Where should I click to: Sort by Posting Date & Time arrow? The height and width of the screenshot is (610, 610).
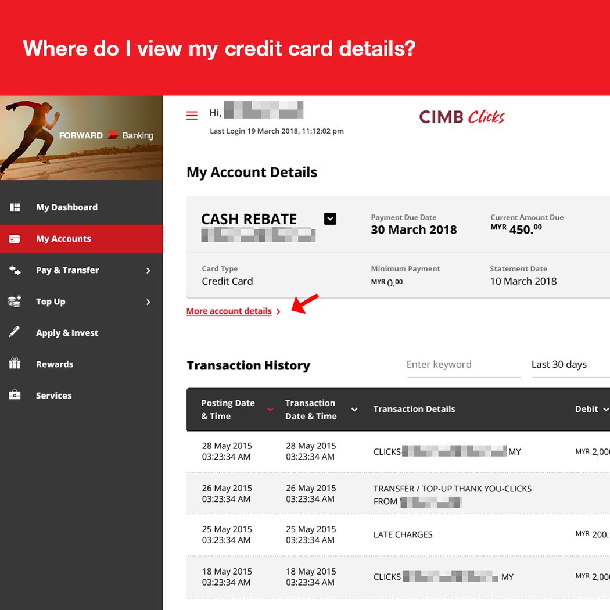[270, 409]
